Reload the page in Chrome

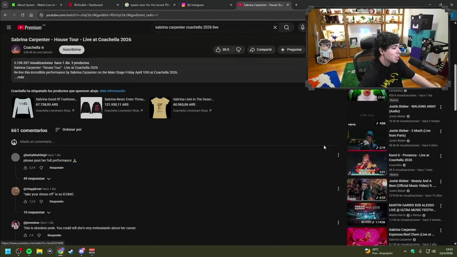(22, 15)
